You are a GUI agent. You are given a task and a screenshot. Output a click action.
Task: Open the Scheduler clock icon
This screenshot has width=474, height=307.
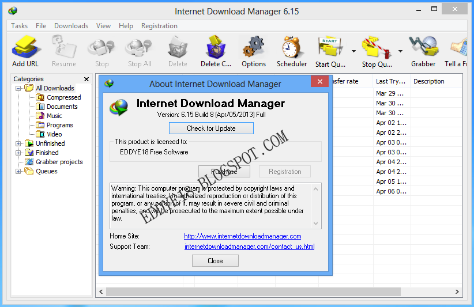[x=291, y=47]
